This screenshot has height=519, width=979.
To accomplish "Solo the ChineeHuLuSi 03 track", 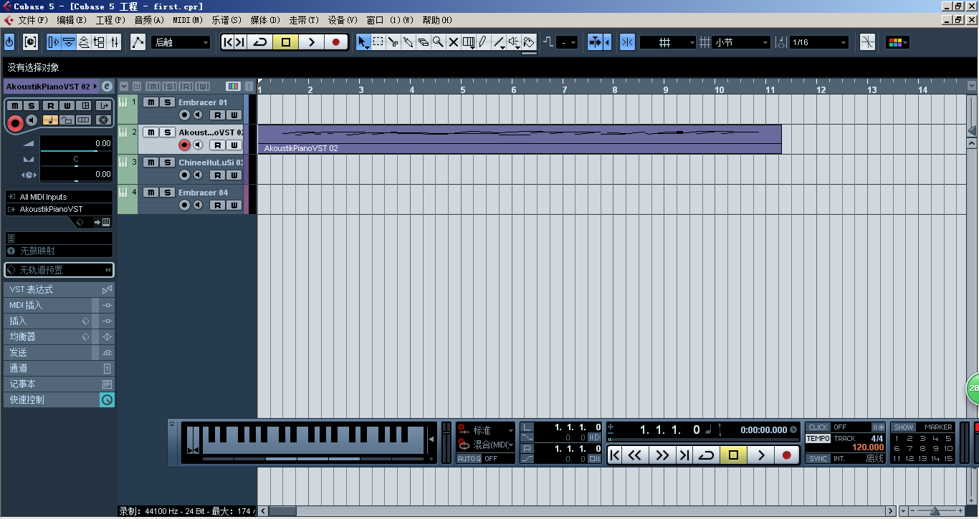I will [x=166, y=163].
